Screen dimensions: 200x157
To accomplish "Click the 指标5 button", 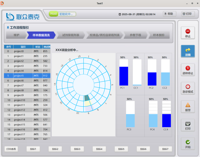I will click(121, 149).
